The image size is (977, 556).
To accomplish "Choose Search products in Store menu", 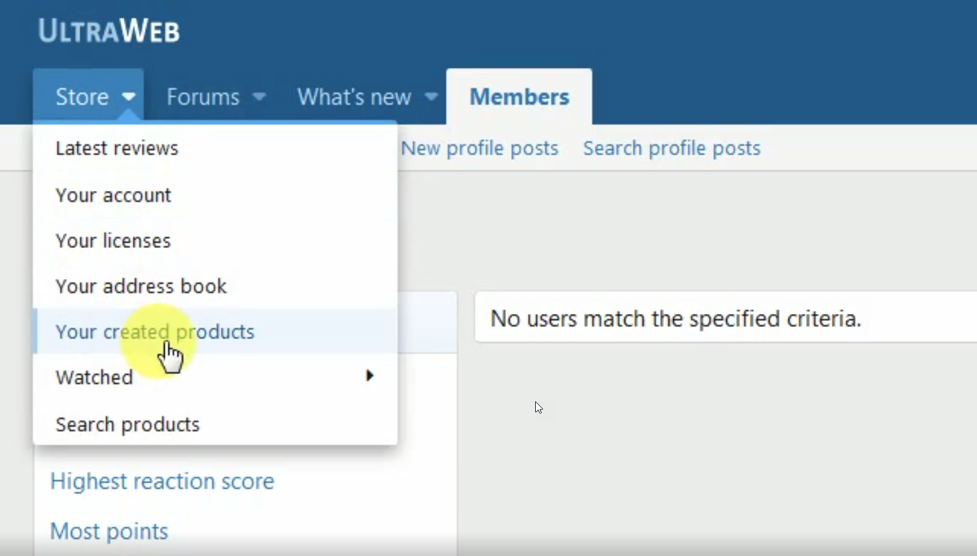I will 128,425.
